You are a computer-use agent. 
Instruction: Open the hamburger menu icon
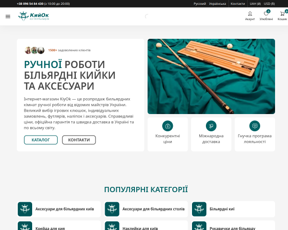(8, 16)
